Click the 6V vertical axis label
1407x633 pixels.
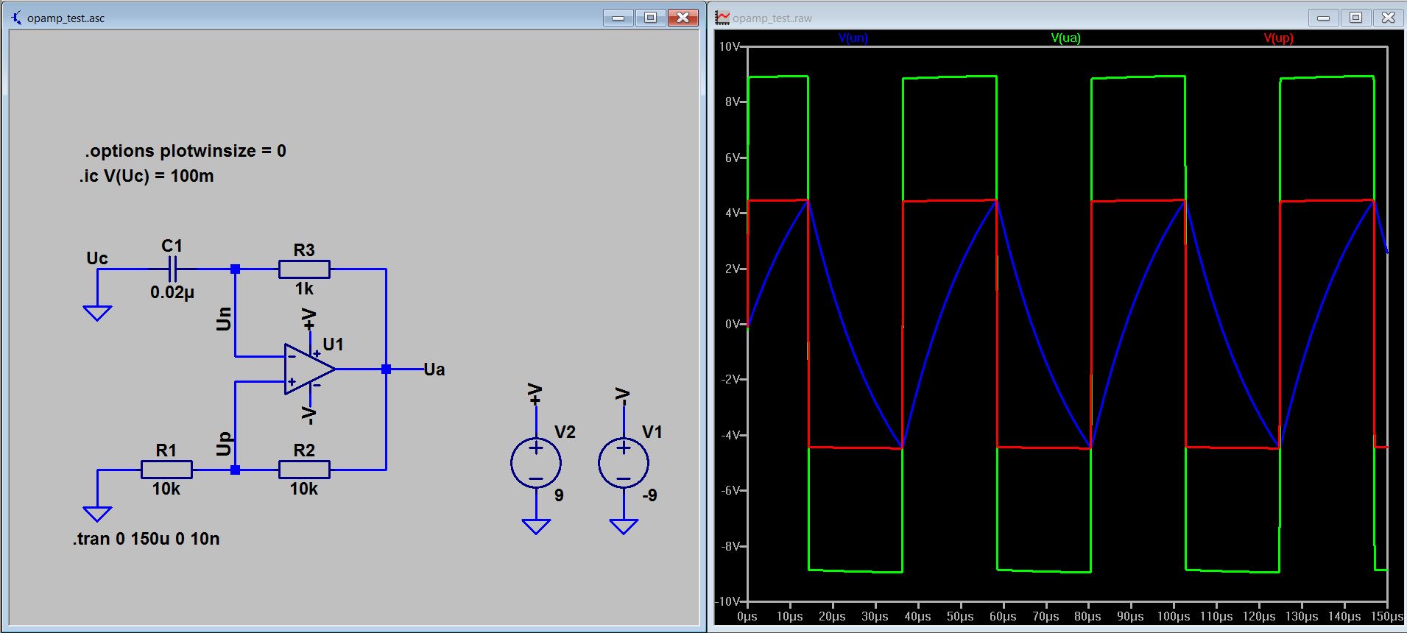click(x=732, y=158)
